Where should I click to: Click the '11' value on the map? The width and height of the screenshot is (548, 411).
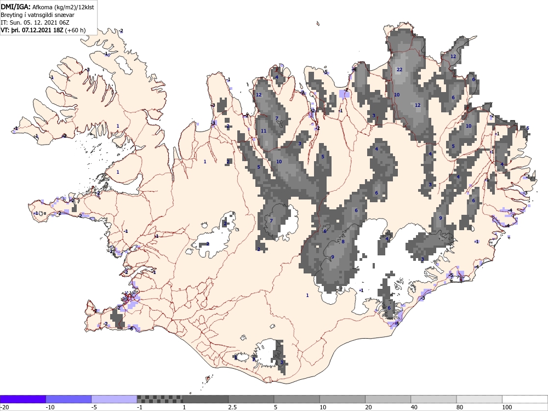[264, 131]
